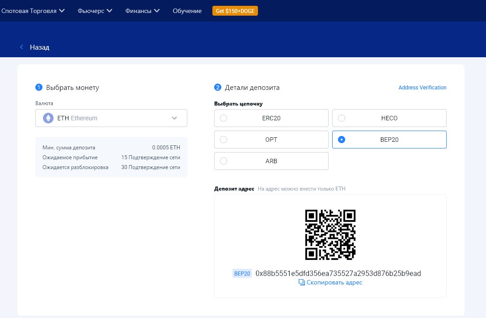486x318 pixels.
Task: Open the ETH Ethereum currency dropdown
Action: 111,118
